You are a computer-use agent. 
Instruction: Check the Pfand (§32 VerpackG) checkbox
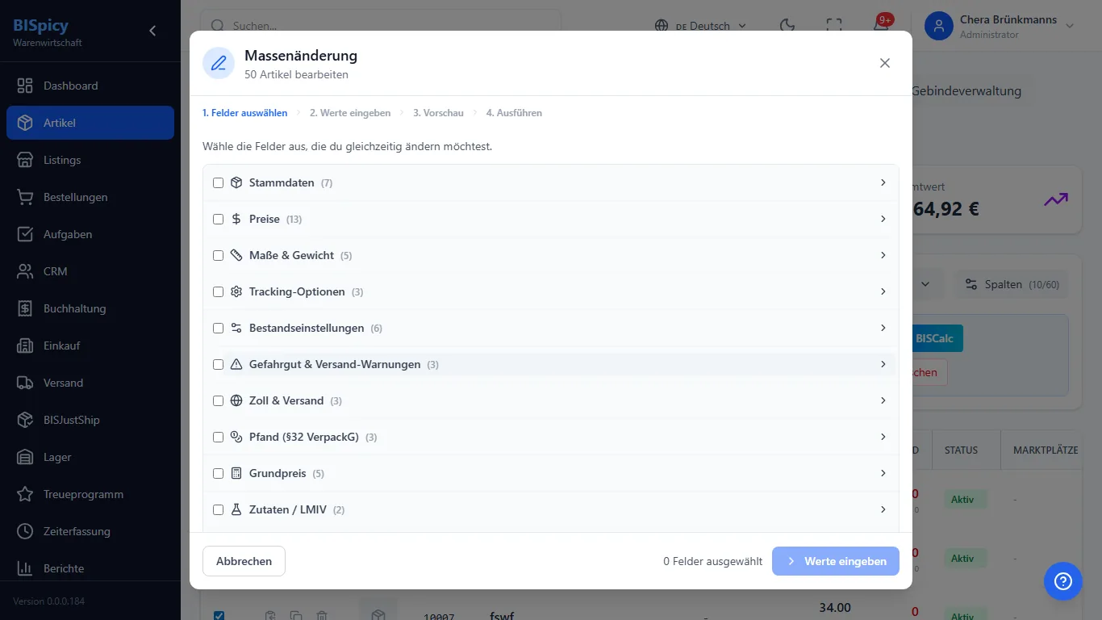(218, 438)
